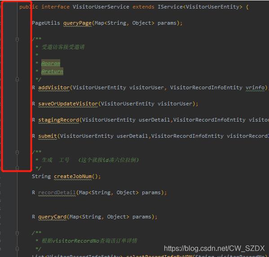Click the PageUtils return type
Image resolution: width=269 pixels, height=257 pixels.
pos(46,23)
